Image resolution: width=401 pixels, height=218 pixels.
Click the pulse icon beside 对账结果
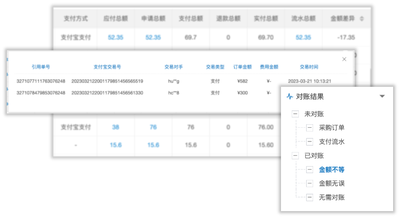[290, 97]
